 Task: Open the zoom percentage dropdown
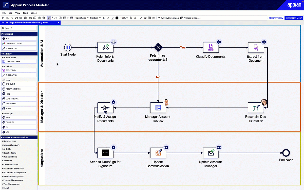[x=124, y=18]
